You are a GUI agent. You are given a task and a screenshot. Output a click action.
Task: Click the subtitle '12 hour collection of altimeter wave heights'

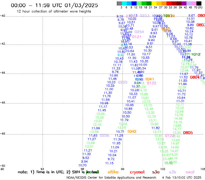pos(54,11)
